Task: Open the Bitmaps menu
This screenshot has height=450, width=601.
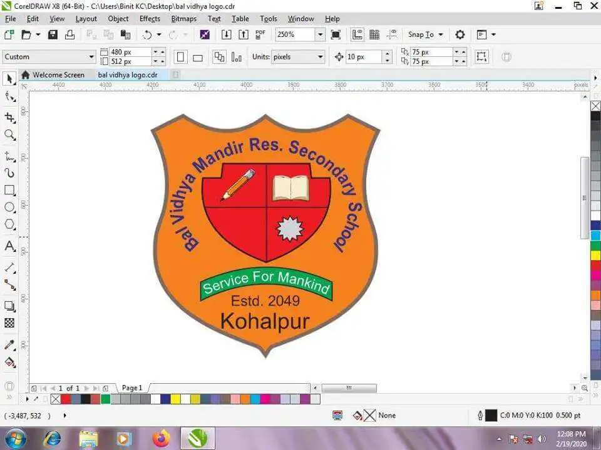Action: tap(184, 19)
